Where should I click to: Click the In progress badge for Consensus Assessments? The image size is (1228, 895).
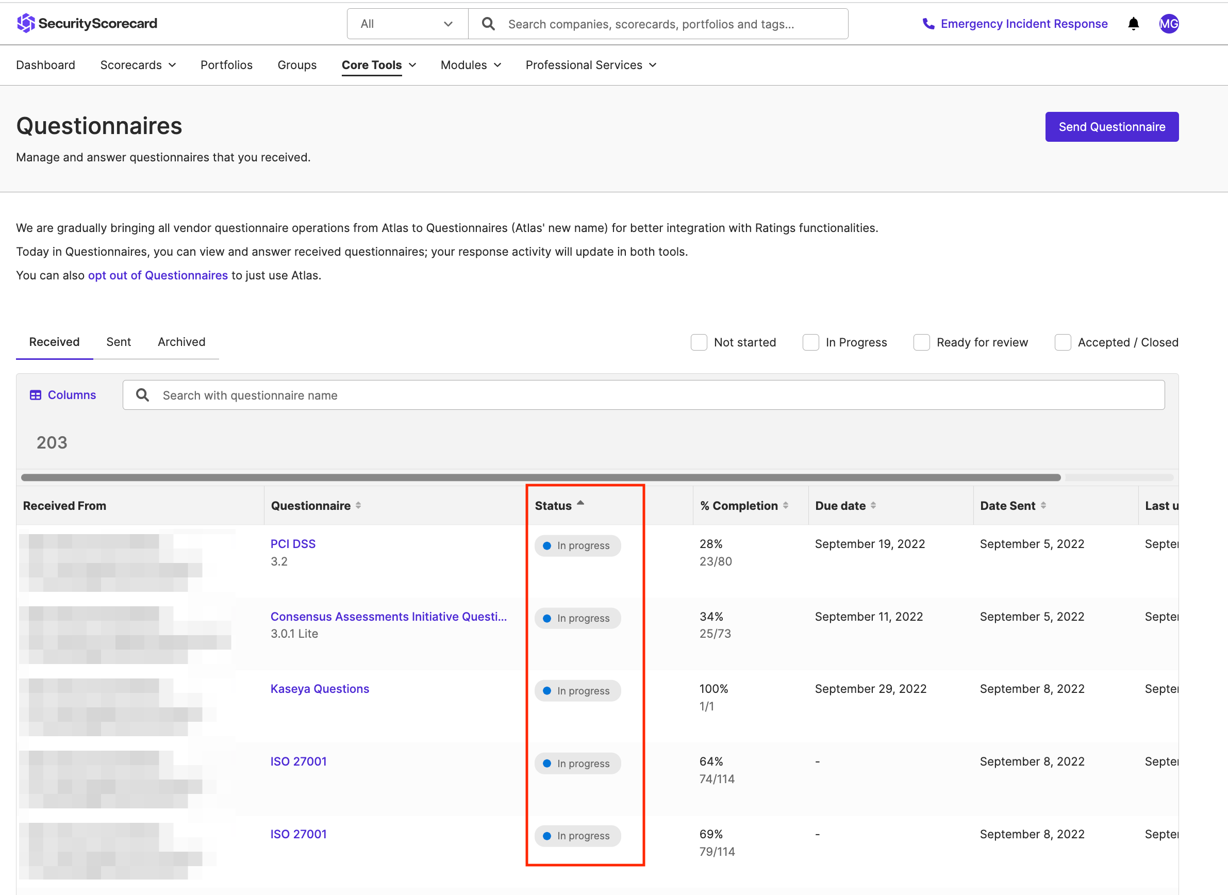coord(577,618)
